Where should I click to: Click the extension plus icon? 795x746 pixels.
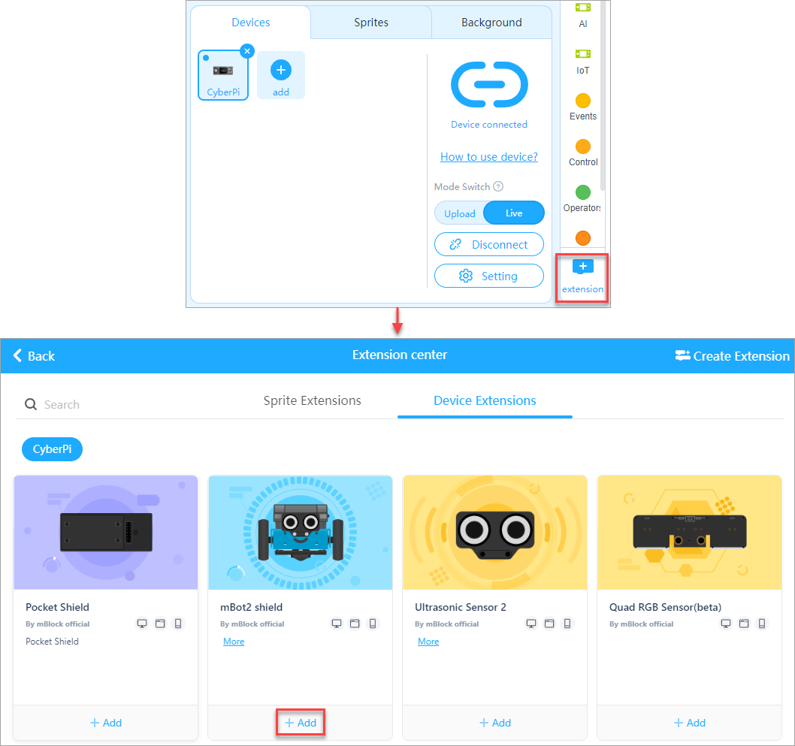tap(582, 267)
